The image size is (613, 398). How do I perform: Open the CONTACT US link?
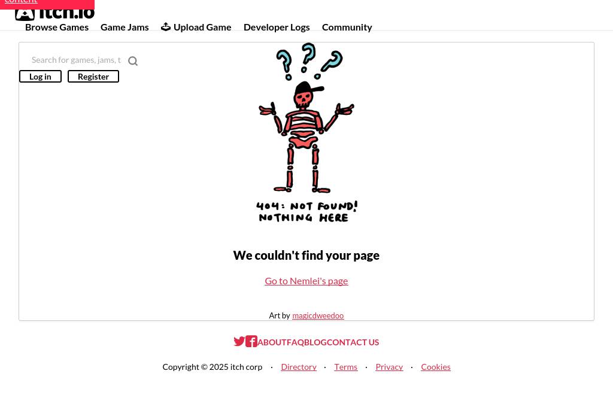[353, 342]
